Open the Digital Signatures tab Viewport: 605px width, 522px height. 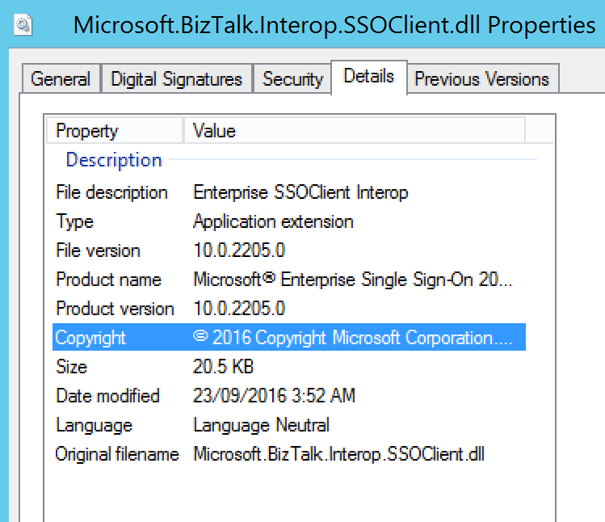(176, 78)
